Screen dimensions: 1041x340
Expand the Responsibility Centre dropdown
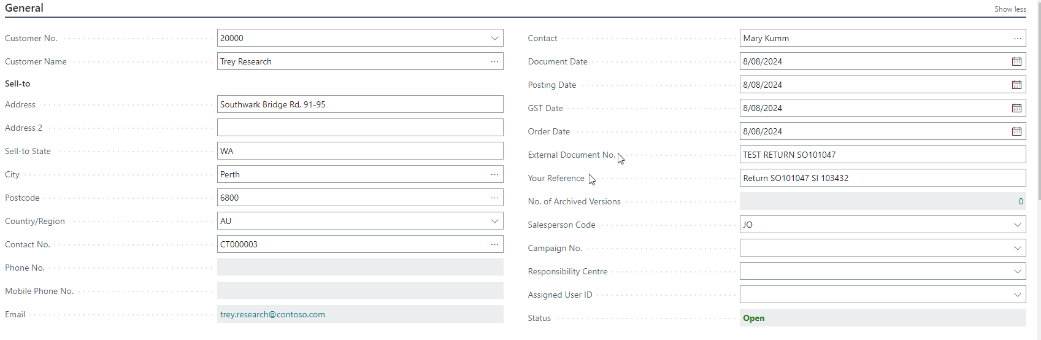click(x=1018, y=271)
